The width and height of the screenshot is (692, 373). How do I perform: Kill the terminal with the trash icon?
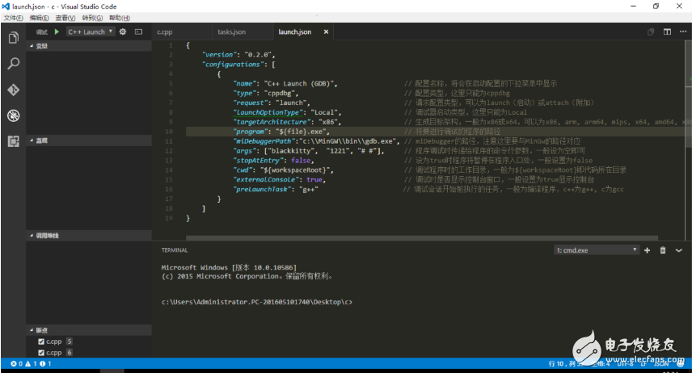click(x=663, y=250)
